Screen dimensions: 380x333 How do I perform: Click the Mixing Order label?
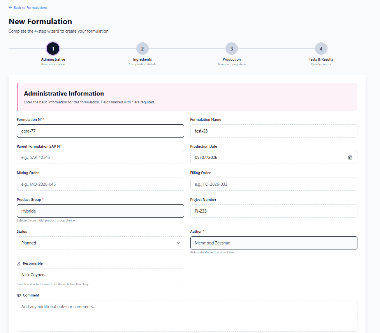[28, 173]
